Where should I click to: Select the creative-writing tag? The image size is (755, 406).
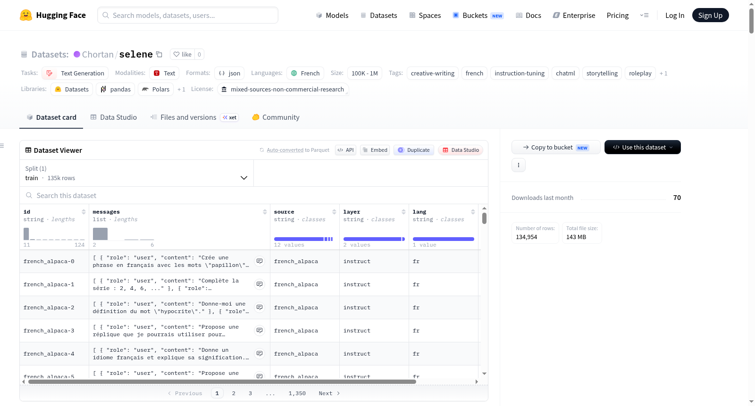pyautogui.click(x=433, y=73)
